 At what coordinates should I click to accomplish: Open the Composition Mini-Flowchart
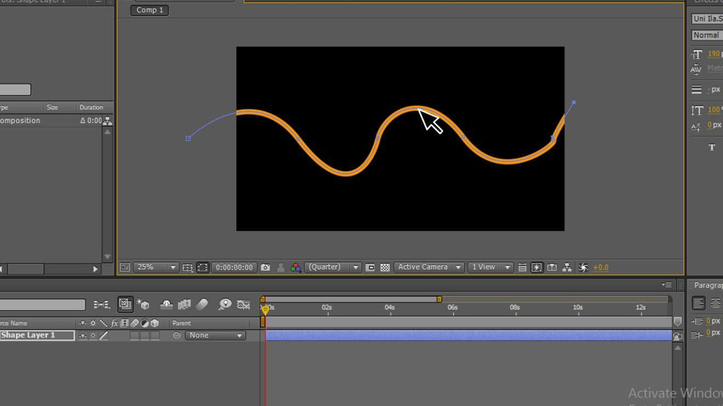[567, 267]
